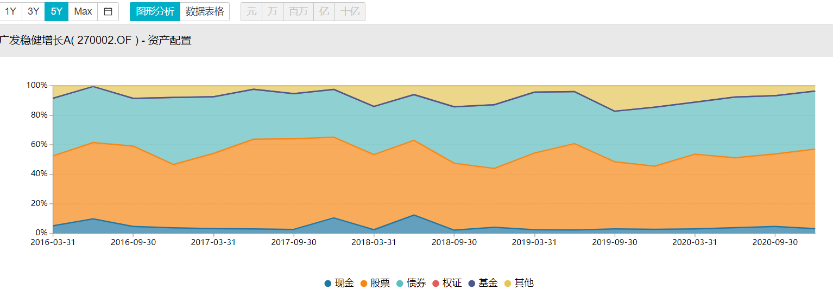Click the 基金 legend circle icon
Screen dimensions: 833x296
[471, 284]
